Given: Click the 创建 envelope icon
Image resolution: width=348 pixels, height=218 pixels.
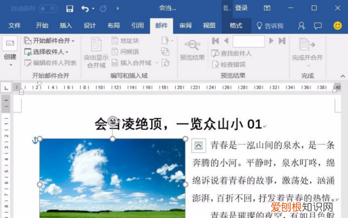Looking at the screenshot, I should [x=10, y=43].
